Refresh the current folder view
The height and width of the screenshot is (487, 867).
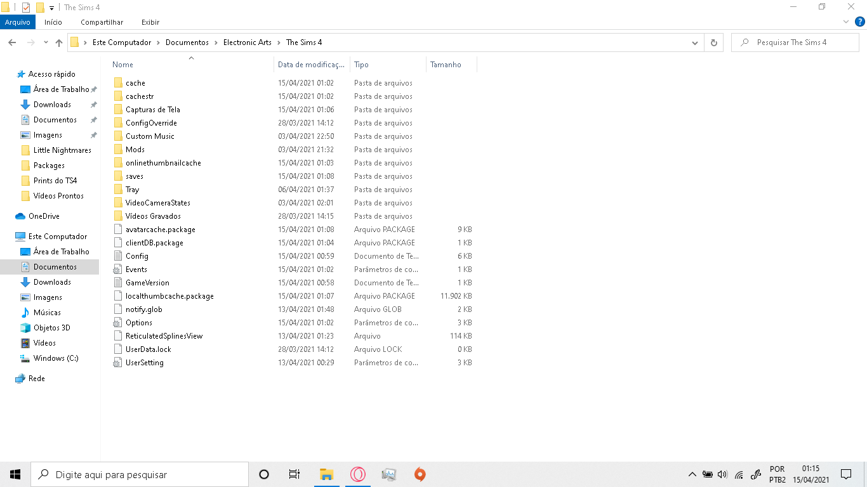[x=714, y=42]
